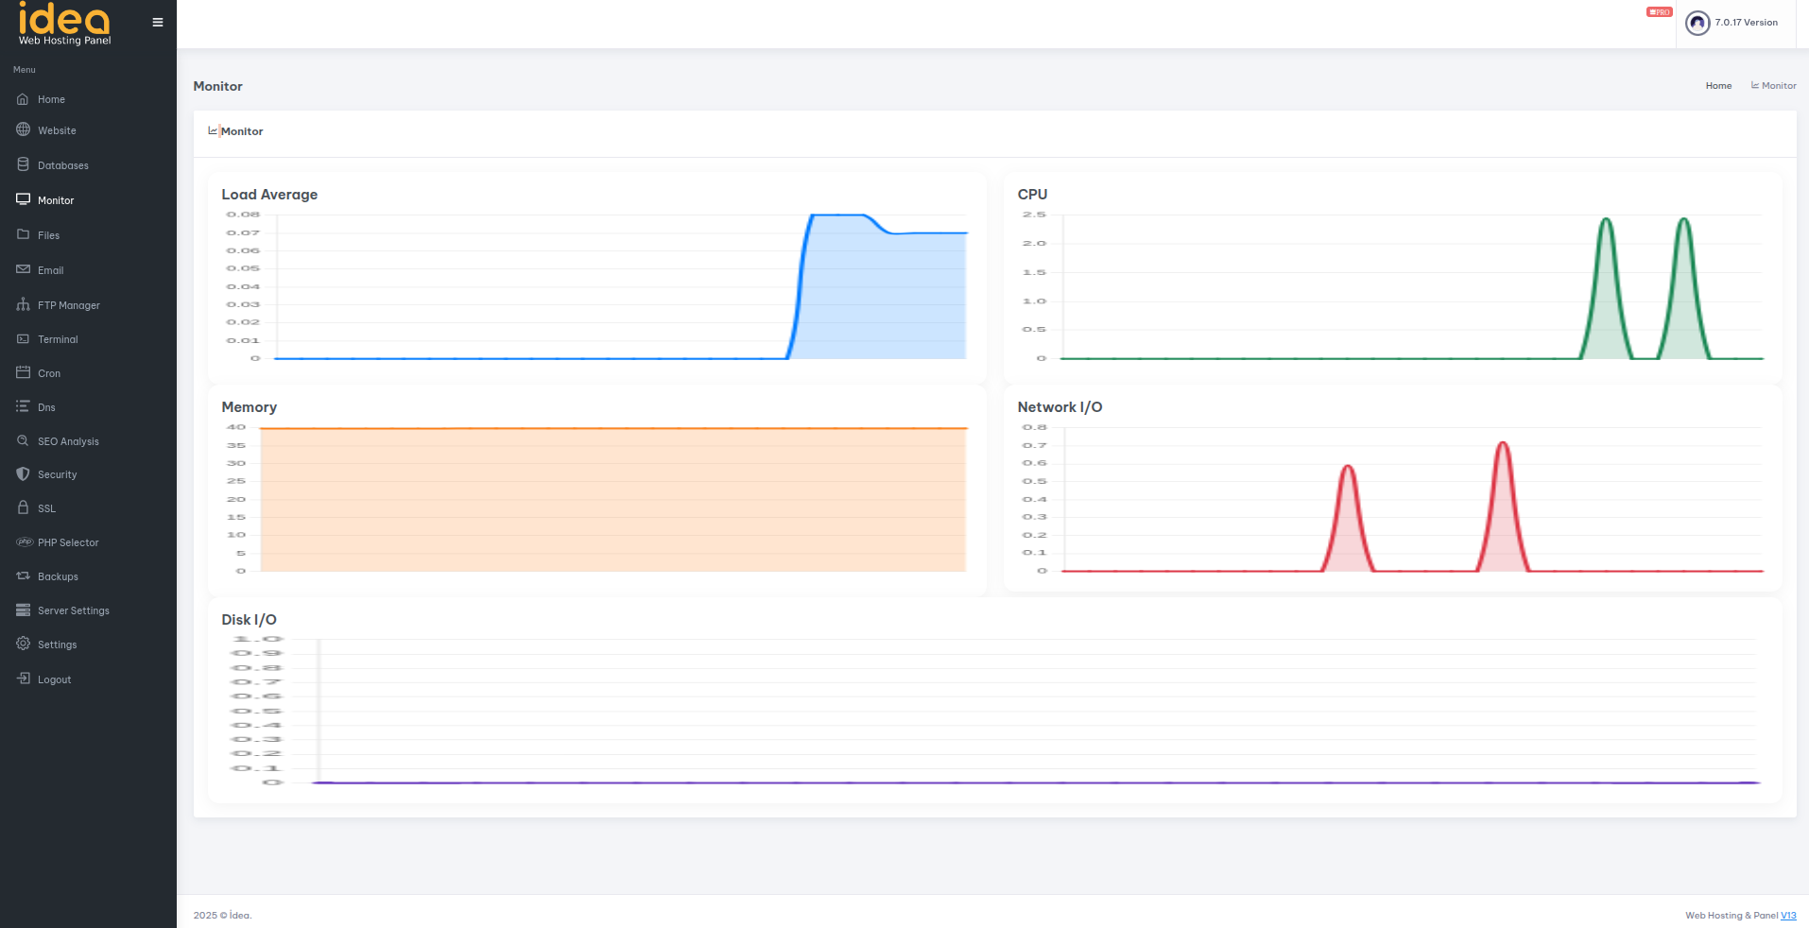Toggle the sidebar with hamburger button
This screenshot has height=928, width=1809.
point(157,22)
